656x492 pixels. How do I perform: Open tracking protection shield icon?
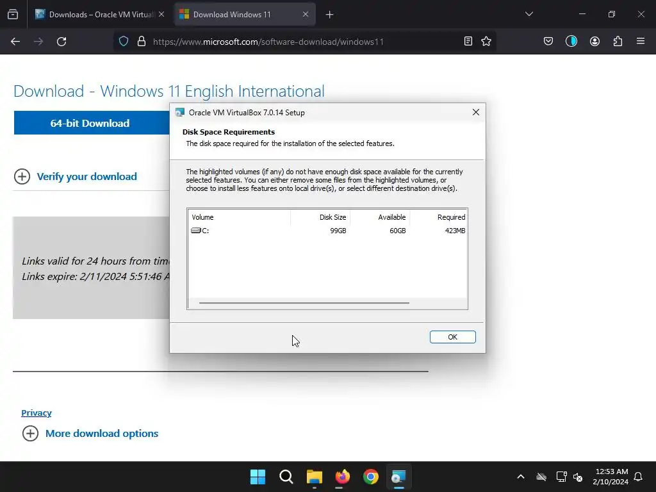(x=124, y=42)
